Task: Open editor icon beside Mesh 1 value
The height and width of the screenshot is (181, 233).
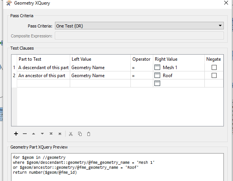Action: point(157,68)
